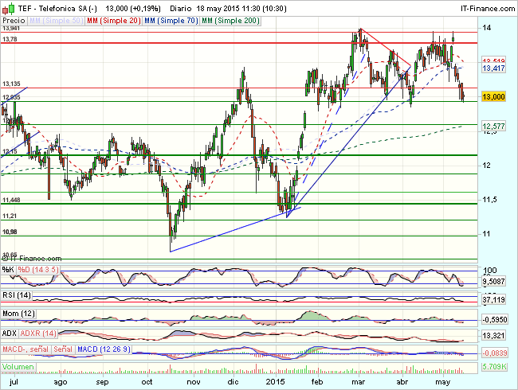The image size is (518, 390).
Task: Select the 12,577 moving average value
Action: (x=493, y=126)
